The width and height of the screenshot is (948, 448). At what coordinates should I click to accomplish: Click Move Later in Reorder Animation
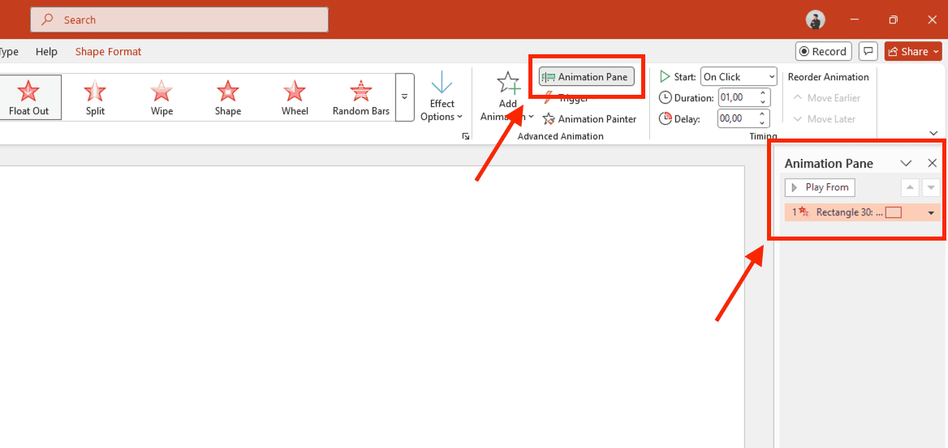coord(824,119)
